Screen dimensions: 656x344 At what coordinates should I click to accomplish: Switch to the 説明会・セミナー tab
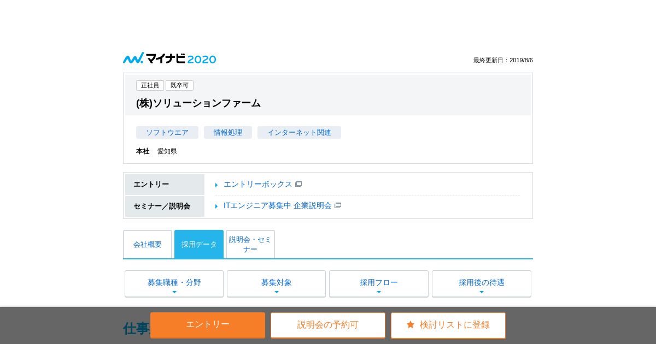tap(250, 245)
